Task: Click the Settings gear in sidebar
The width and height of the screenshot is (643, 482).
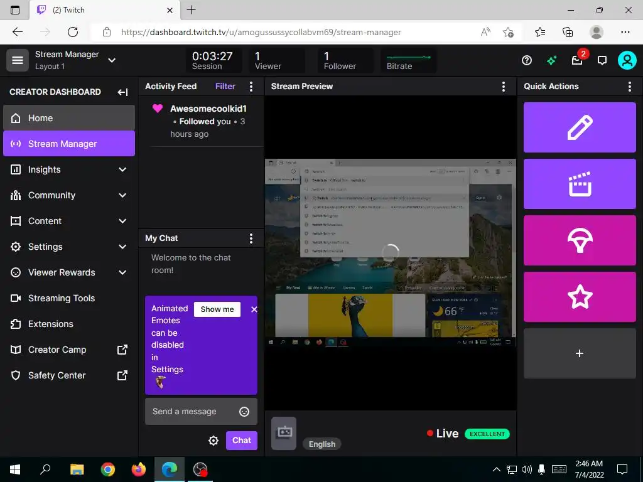Action: click(16, 247)
